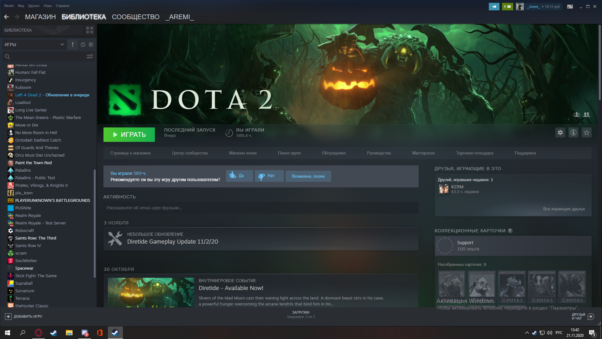The height and width of the screenshot is (339, 602).
Task: Add Dota 2 to favorites star
Action: coord(587,132)
